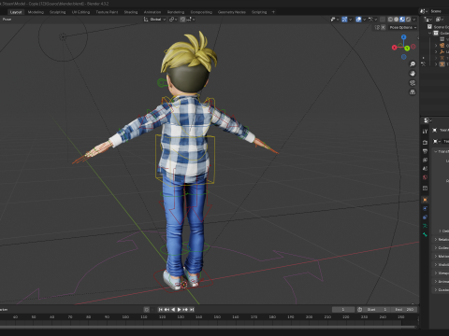Open the Pose mode selector
The width and height of the screenshot is (449, 336).
[x=7, y=20]
